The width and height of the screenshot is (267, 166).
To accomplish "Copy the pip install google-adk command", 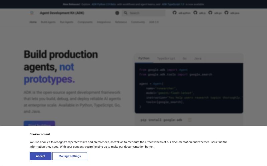I will [190, 120].
